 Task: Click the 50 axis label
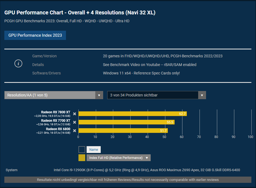[164, 137]
